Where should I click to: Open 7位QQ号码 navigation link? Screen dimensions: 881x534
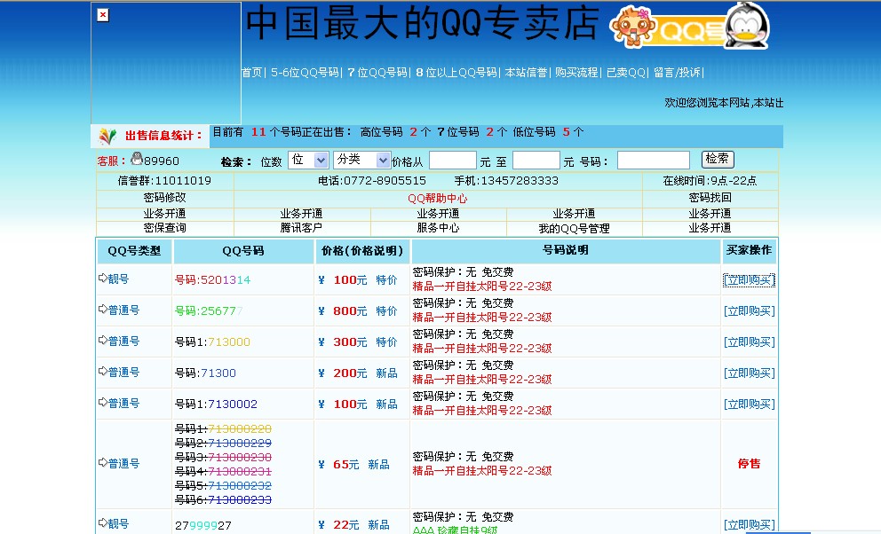377,73
